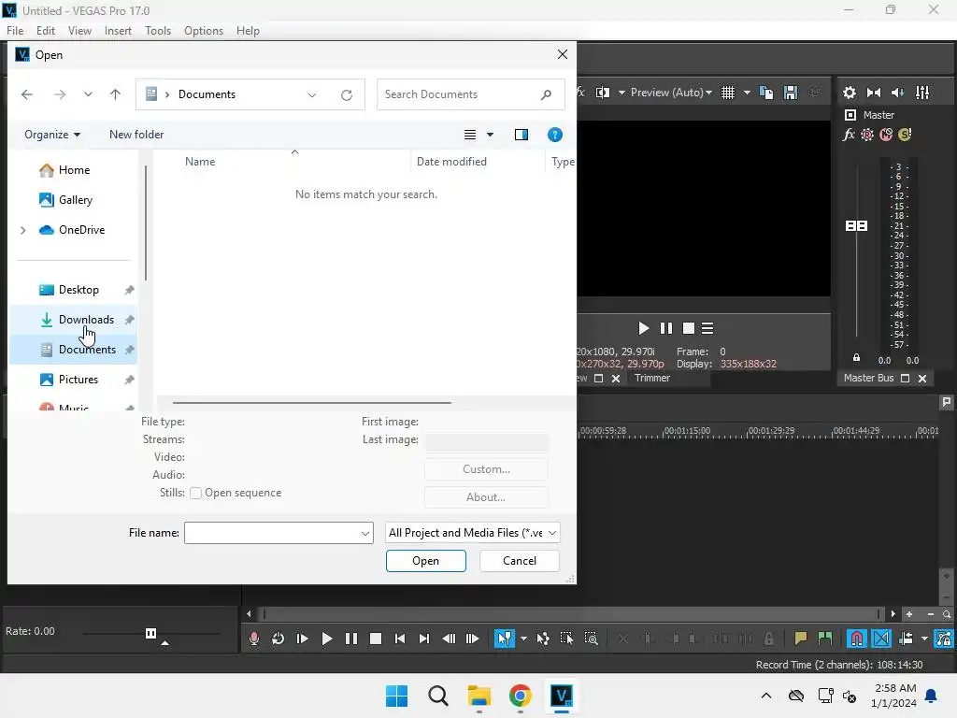
Task: Toggle Lock Envelopes to Events
Action: click(944, 639)
